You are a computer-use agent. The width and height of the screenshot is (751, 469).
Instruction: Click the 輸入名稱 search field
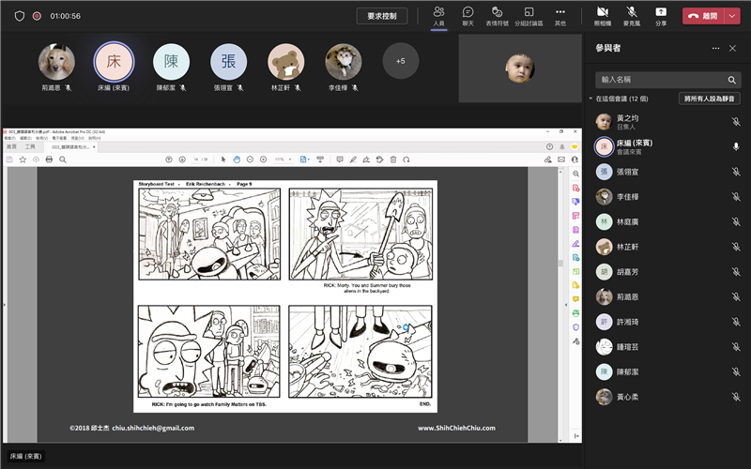(x=657, y=80)
